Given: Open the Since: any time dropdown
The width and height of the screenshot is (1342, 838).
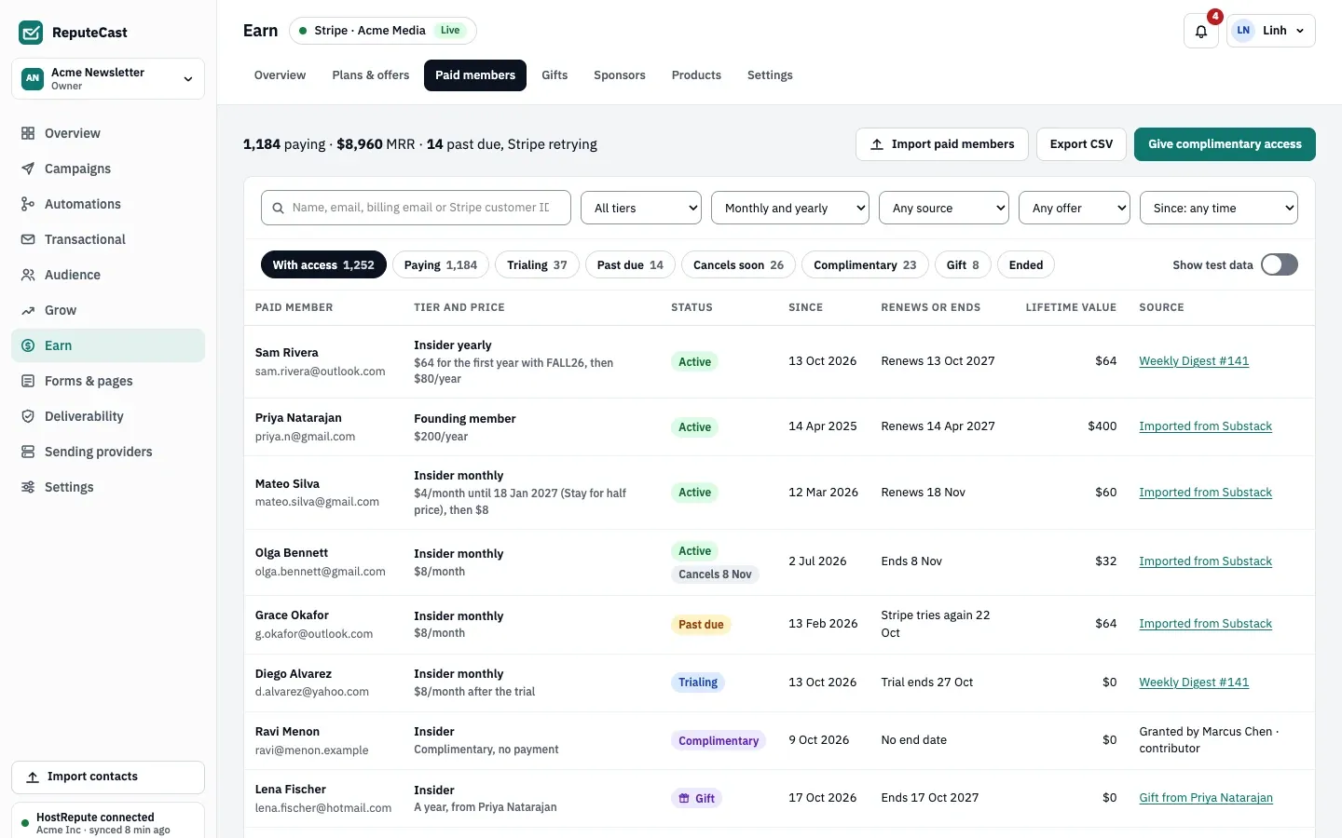Looking at the screenshot, I should [x=1219, y=209].
